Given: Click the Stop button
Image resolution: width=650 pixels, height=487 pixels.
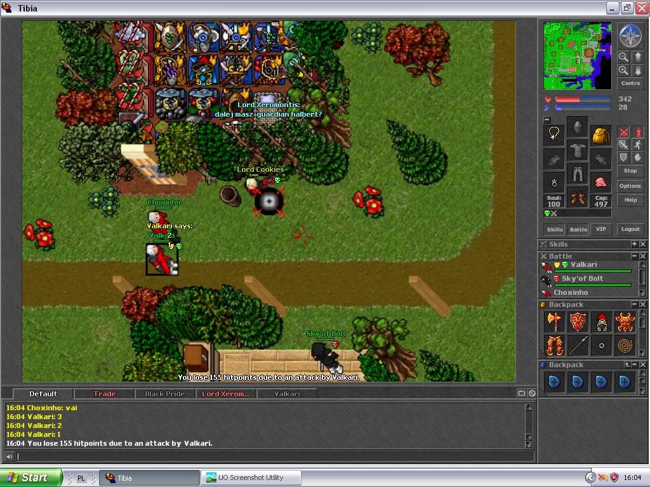Looking at the screenshot, I should (x=630, y=171).
